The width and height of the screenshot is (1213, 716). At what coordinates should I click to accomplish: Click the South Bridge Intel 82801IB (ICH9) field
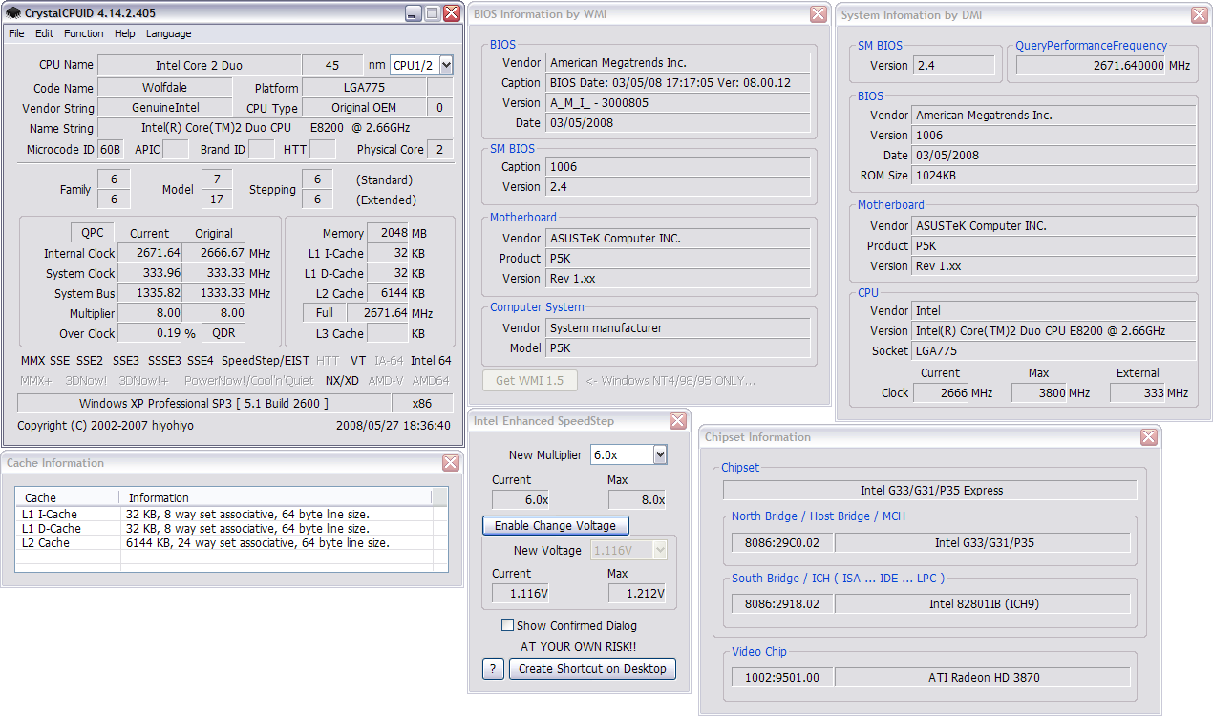(x=983, y=604)
